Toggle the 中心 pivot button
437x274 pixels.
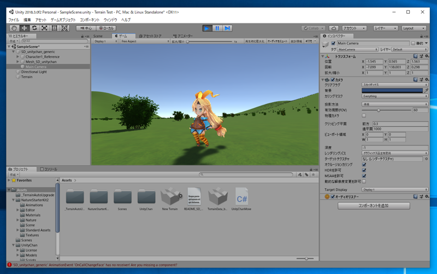86,28
